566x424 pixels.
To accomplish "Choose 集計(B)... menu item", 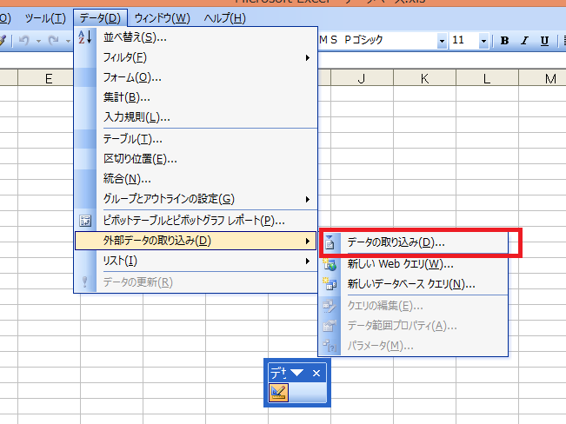I will click(196, 97).
